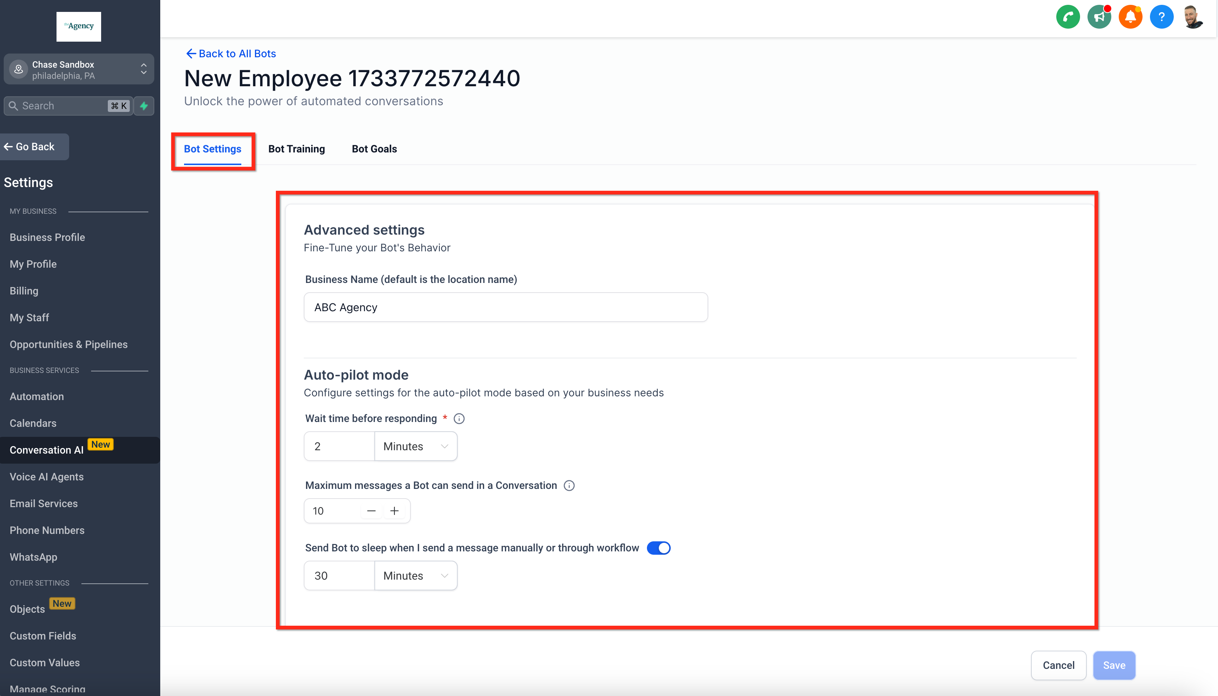Switch to the Bot Training tab

[x=296, y=149]
